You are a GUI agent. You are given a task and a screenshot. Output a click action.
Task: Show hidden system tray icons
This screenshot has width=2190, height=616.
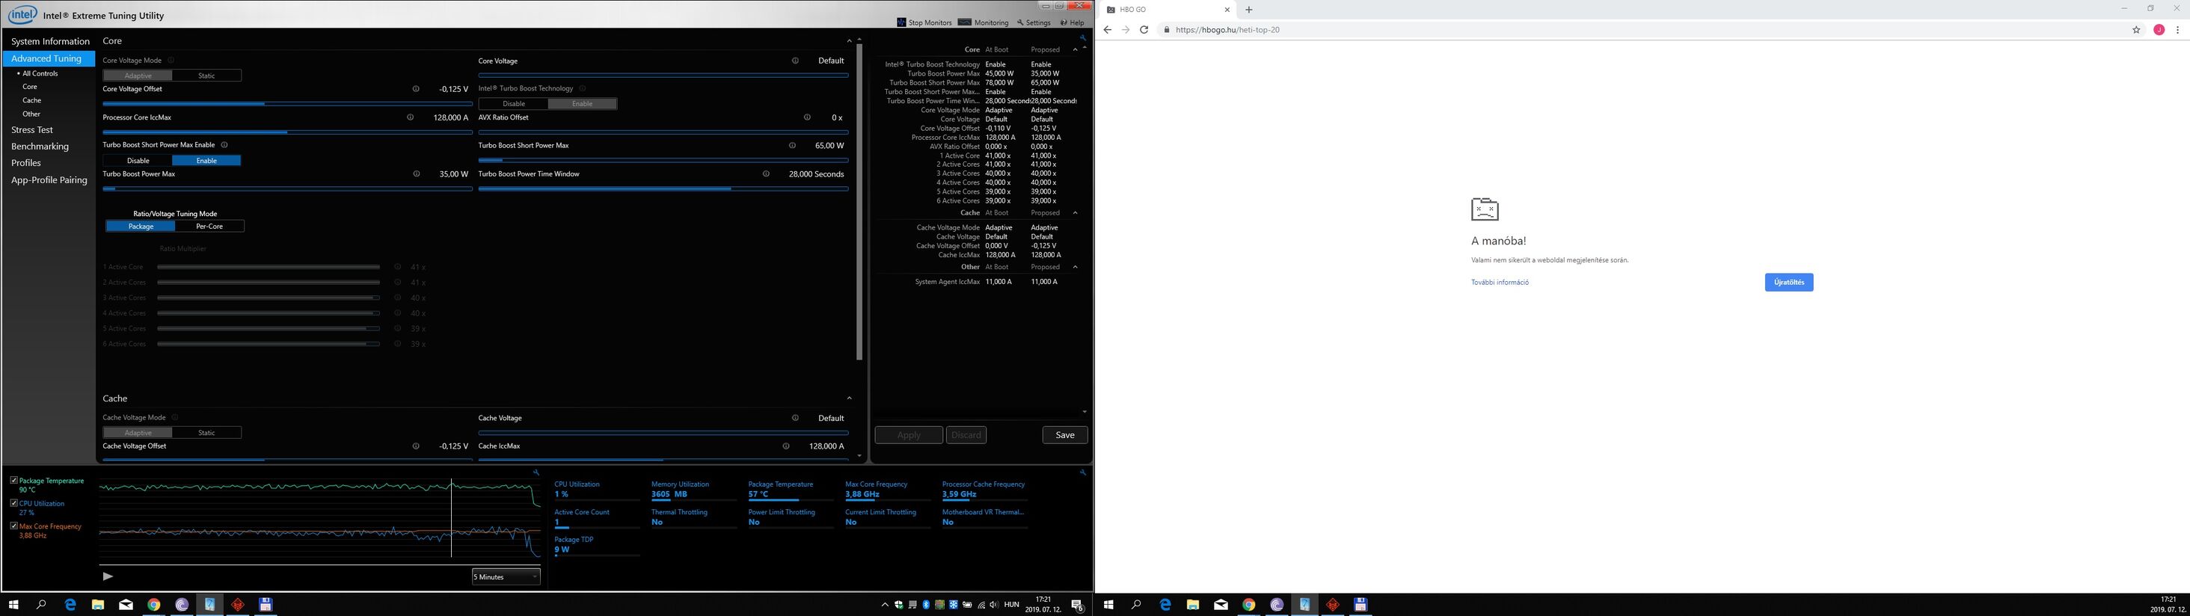coord(884,605)
